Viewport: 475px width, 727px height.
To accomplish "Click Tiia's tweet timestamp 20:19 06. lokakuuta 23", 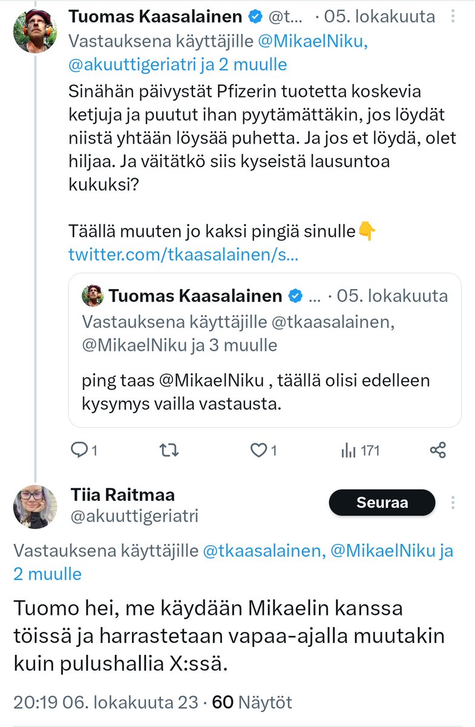I will tap(105, 702).
